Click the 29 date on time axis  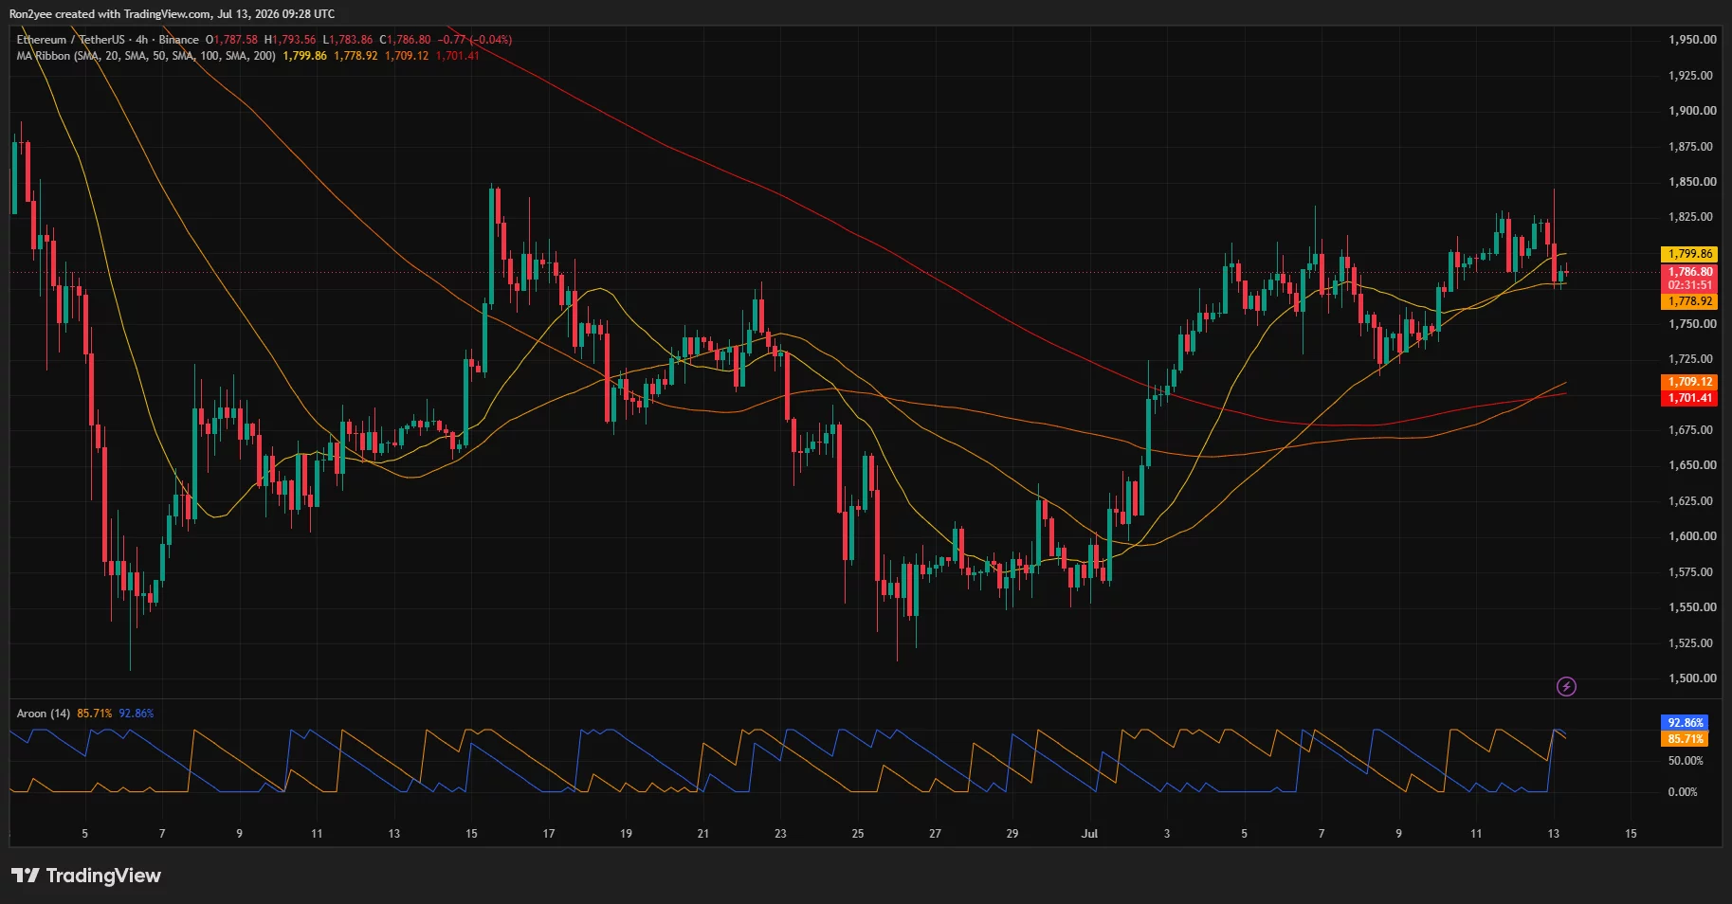click(1012, 834)
